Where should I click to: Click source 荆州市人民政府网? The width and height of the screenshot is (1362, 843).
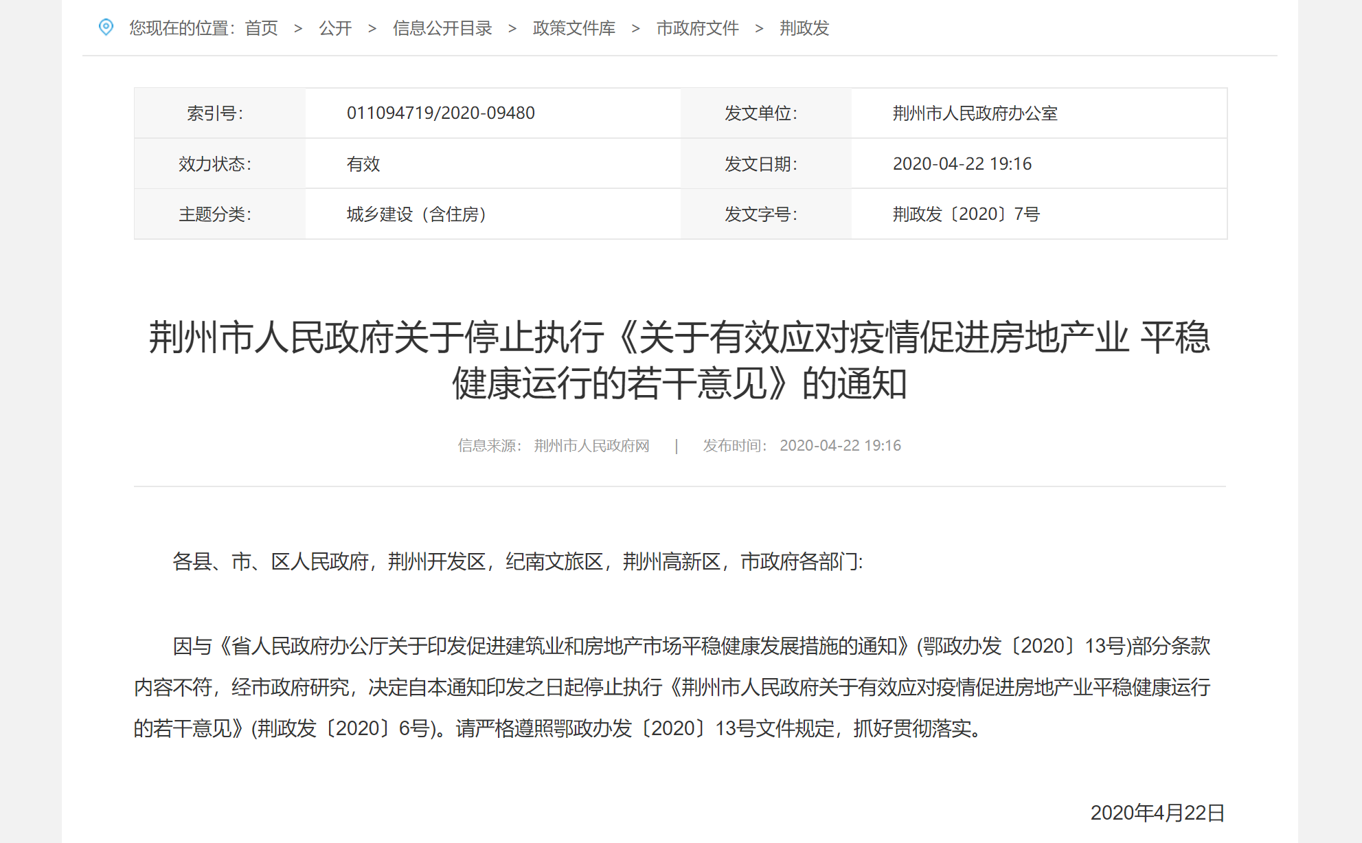click(x=592, y=446)
